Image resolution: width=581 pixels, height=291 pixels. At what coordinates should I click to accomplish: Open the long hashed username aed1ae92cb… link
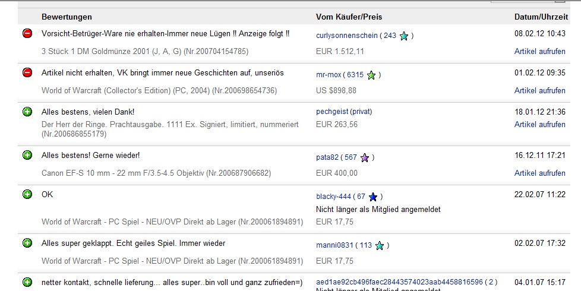pyautogui.click(x=398, y=282)
